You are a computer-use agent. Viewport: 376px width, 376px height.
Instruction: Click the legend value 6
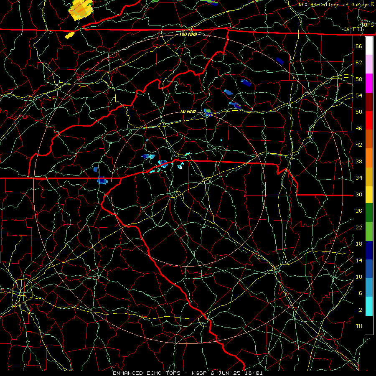[360, 293]
